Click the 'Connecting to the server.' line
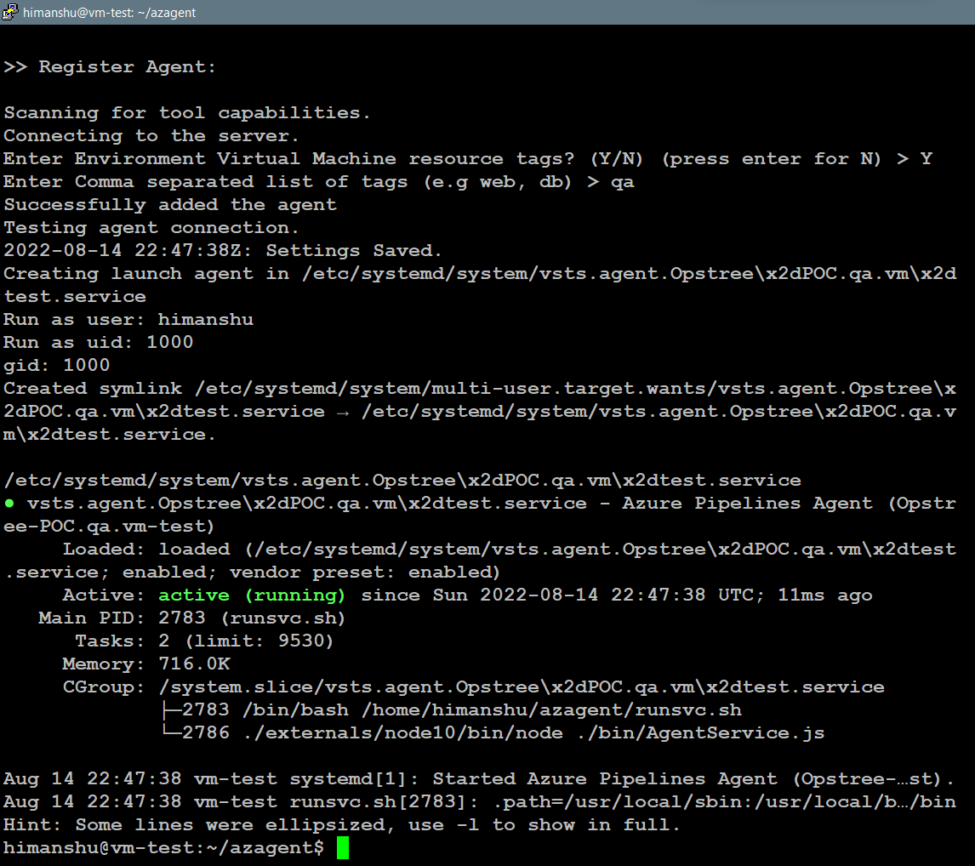 coord(151,135)
